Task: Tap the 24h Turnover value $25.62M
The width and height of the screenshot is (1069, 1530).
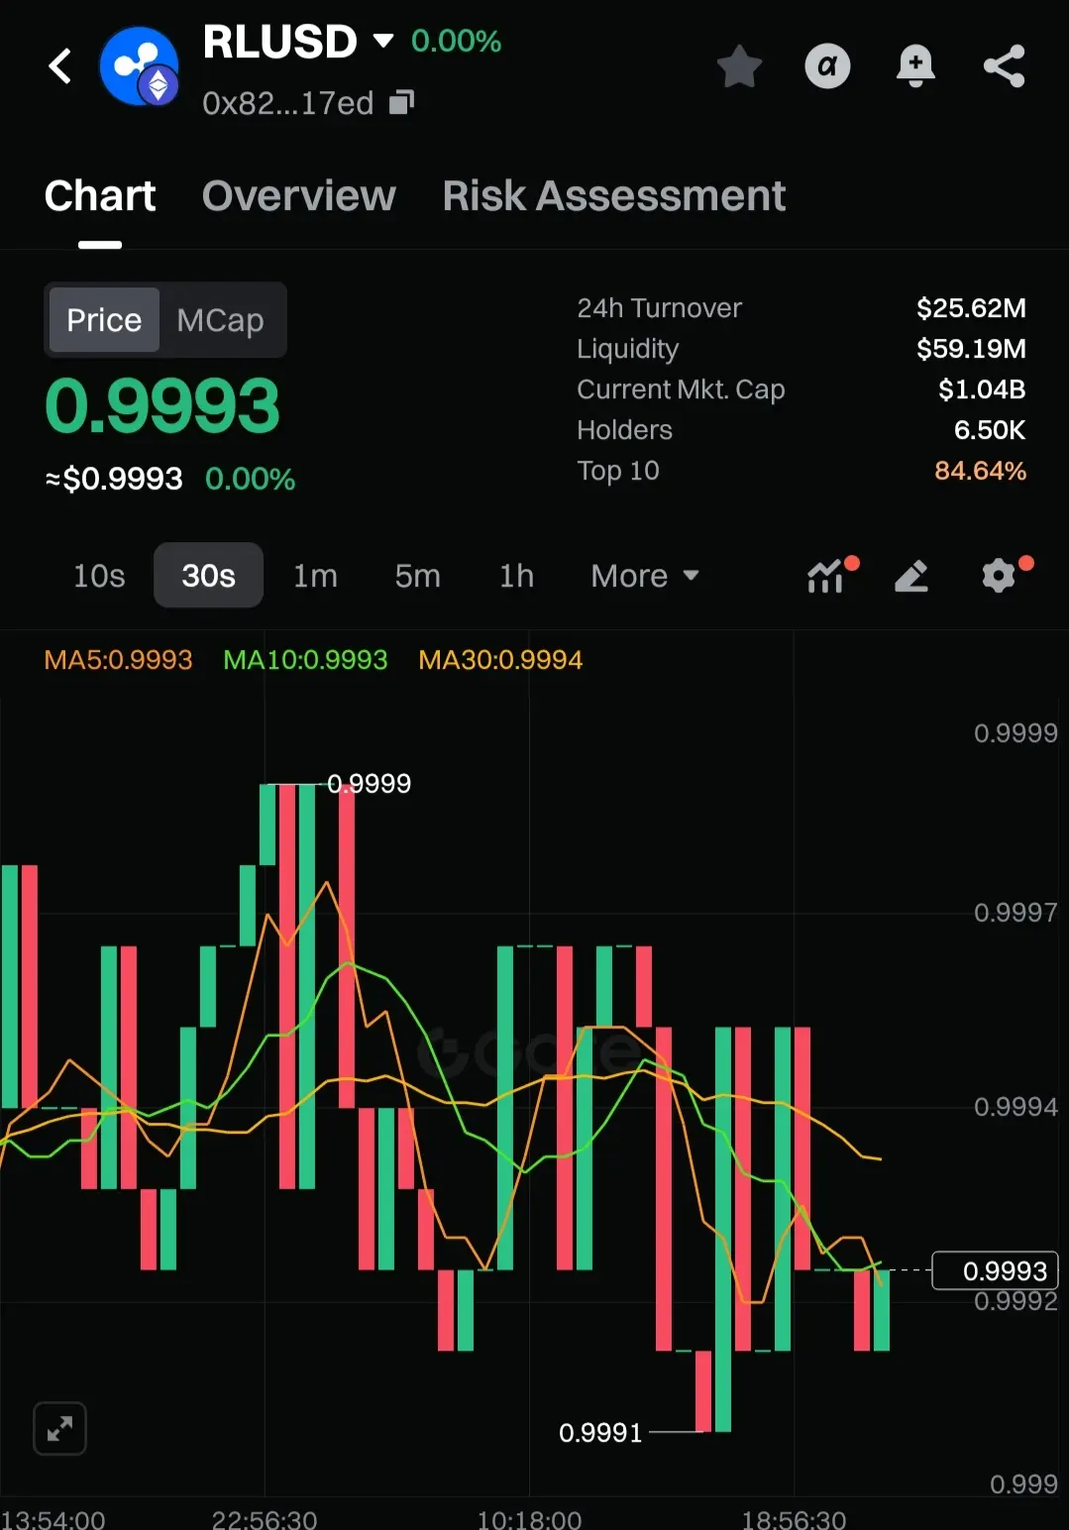Action: (x=971, y=308)
